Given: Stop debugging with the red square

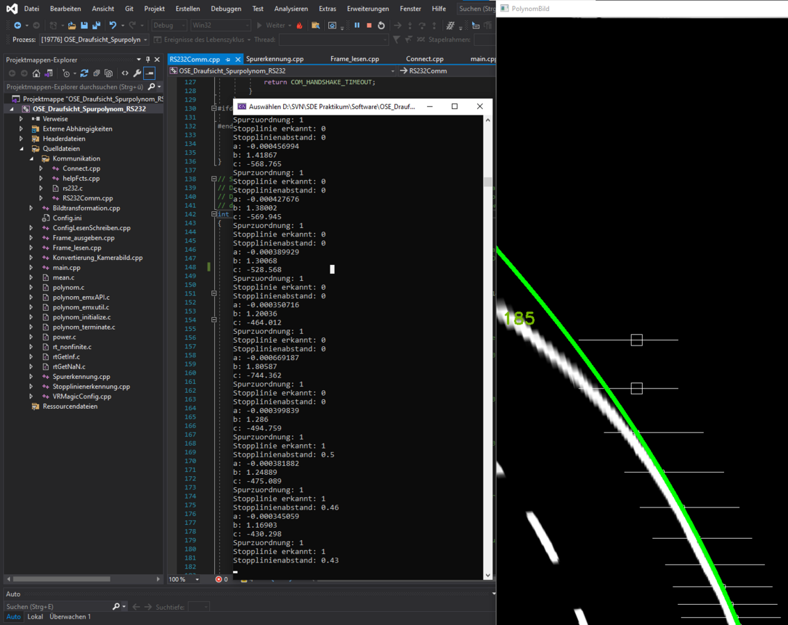Looking at the screenshot, I should [369, 26].
